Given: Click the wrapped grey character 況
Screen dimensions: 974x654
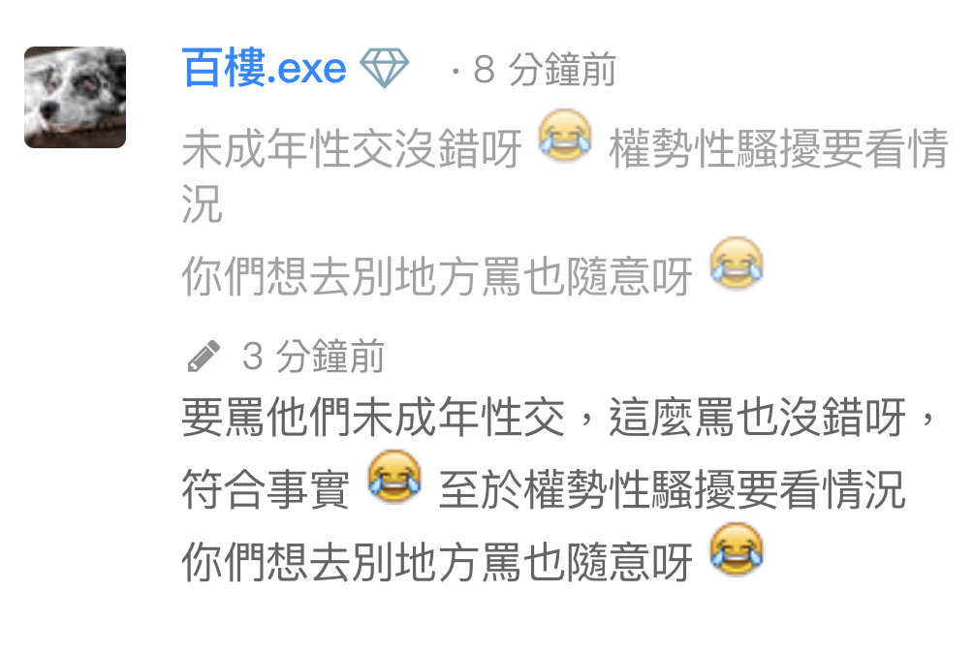Looking at the screenshot, I should tap(203, 203).
